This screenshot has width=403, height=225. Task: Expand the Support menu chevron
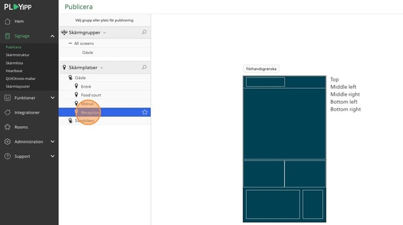click(x=53, y=156)
